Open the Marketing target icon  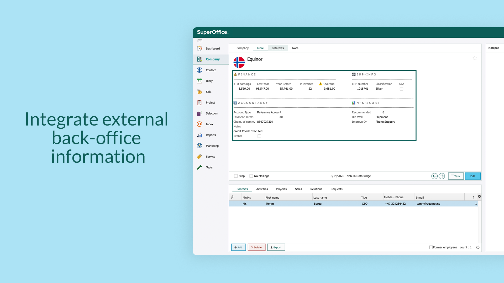click(x=199, y=146)
